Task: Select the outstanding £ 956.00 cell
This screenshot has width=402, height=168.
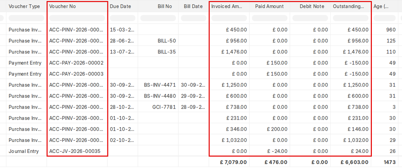Action: click(x=351, y=41)
